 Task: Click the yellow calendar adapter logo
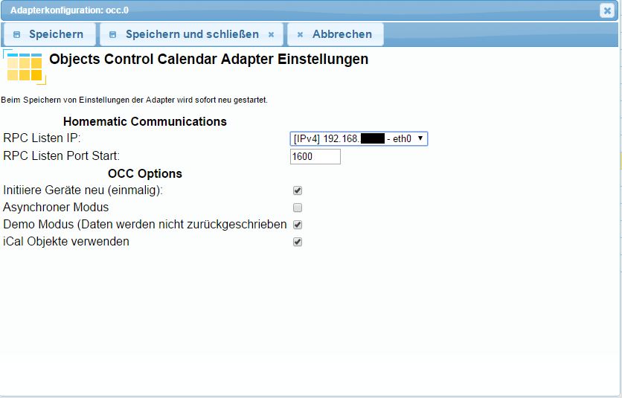(x=25, y=67)
